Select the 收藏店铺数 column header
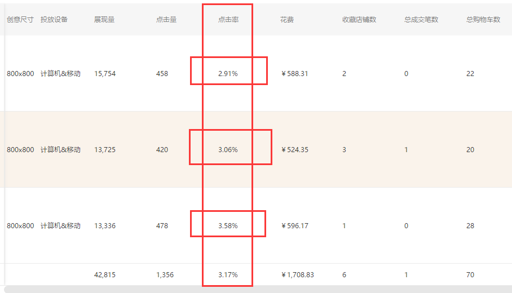The height and width of the screenshot is (293, 512). (359, 20)
